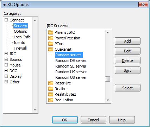Expand the DCC category
Screen dimensions: 150x127
click(x=6, y=71)
